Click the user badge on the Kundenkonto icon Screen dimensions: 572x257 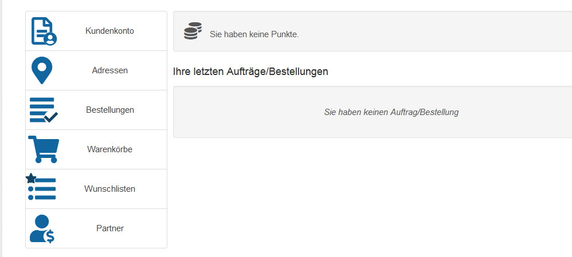(x=51, y=39)
